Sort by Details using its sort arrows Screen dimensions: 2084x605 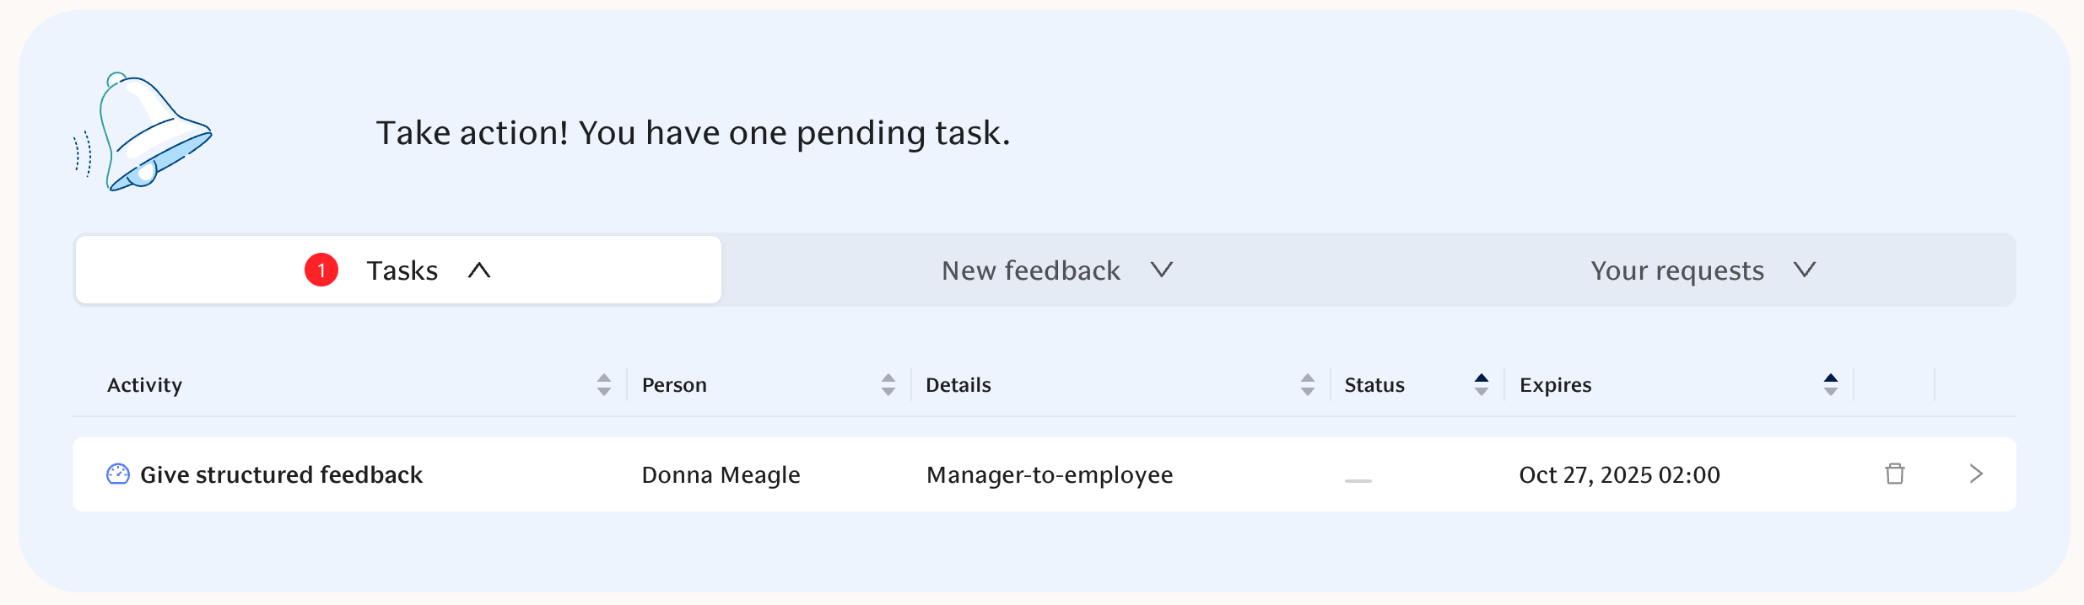(1308, 385)
